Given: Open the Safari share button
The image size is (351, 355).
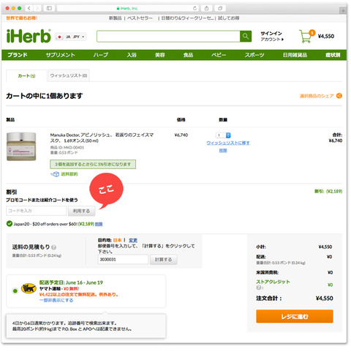Looking at the screenshot, I should coord(206,8).
